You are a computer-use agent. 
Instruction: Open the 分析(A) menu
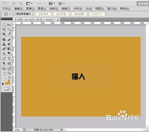[78, 9]
